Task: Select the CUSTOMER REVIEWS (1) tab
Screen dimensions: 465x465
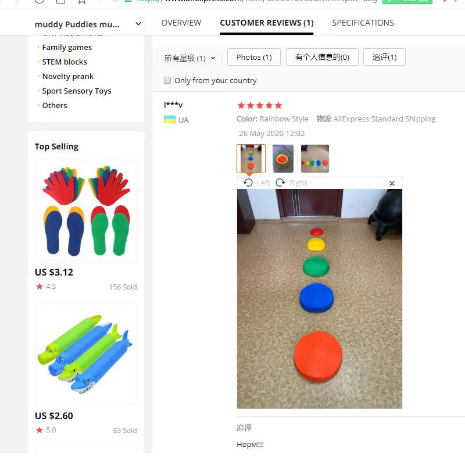Action: coord(267,23)
